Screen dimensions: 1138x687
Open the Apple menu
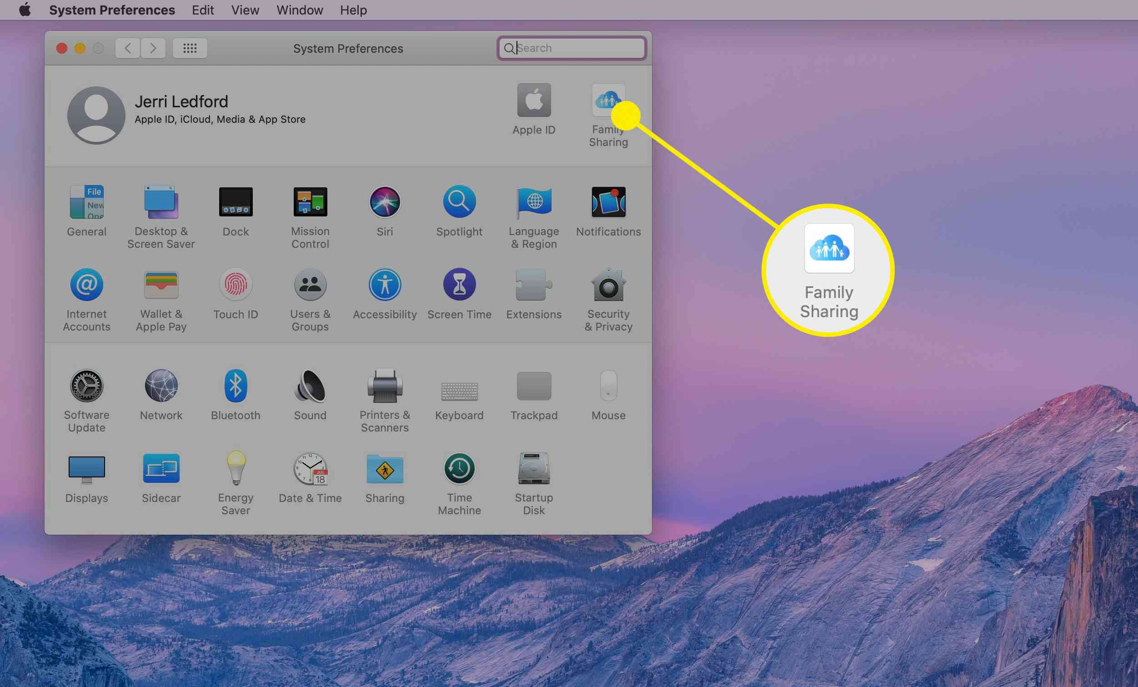25,10
